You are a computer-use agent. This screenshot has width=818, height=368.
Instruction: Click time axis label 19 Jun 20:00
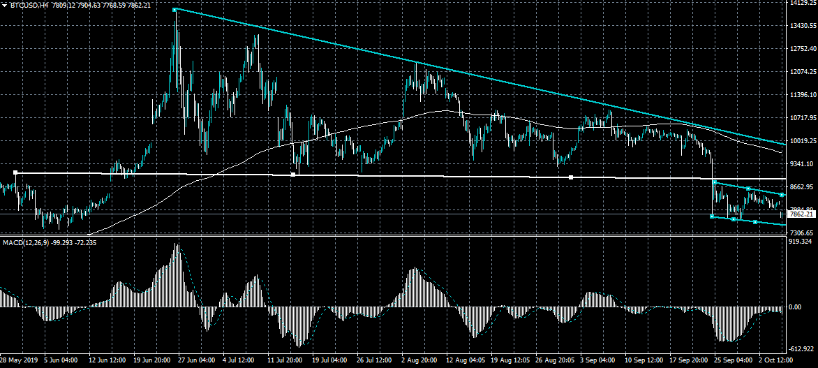click(152, 360)
